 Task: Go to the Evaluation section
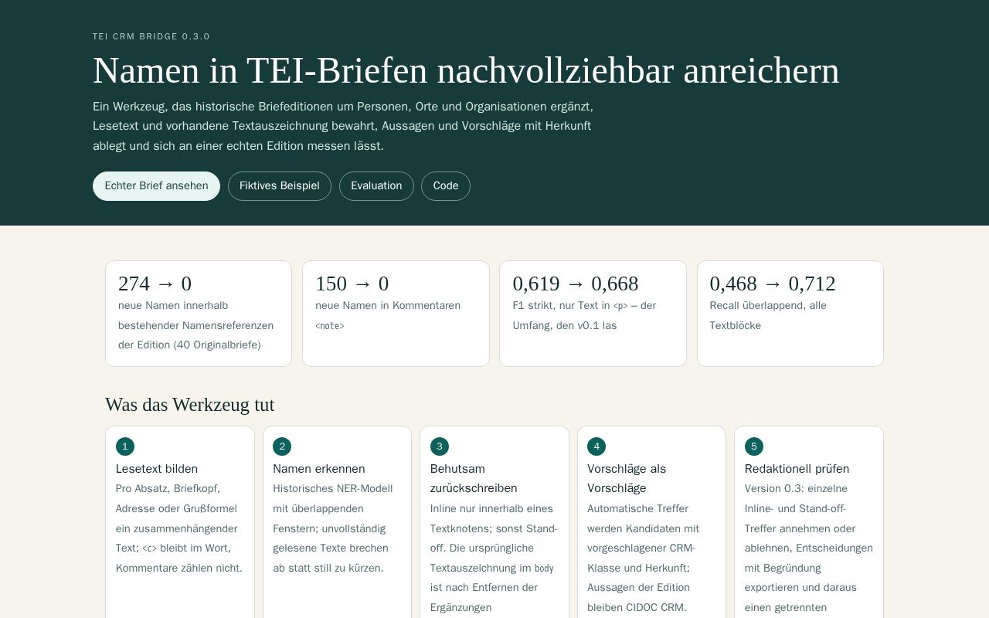pos(376,186)
